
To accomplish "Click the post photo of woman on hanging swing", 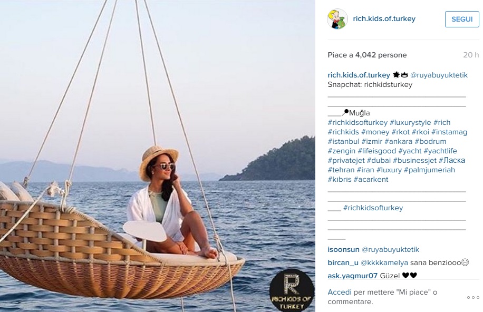I will pos(158,156).
